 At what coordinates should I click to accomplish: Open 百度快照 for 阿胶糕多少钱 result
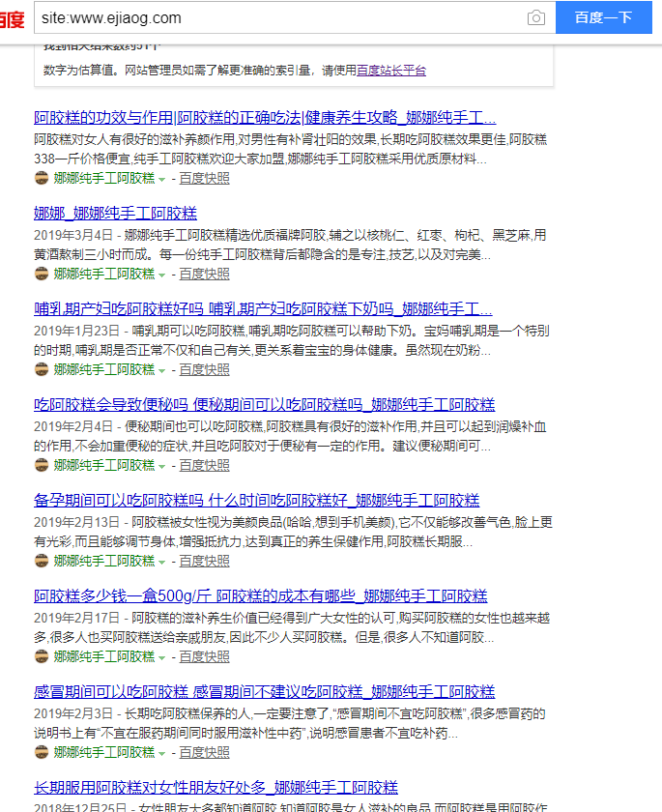pos(205,657)
